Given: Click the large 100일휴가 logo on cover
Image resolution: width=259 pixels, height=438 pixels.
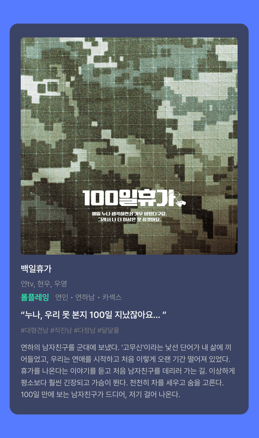Looking at the screenshot, I should [x=128, y=198].
